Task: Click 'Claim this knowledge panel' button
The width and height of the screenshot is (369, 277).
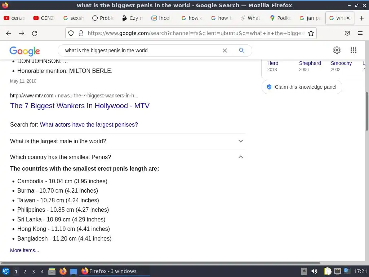Action: pos(302,87)
